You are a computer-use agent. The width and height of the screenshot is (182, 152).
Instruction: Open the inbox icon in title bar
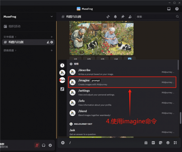pos(169,9)
